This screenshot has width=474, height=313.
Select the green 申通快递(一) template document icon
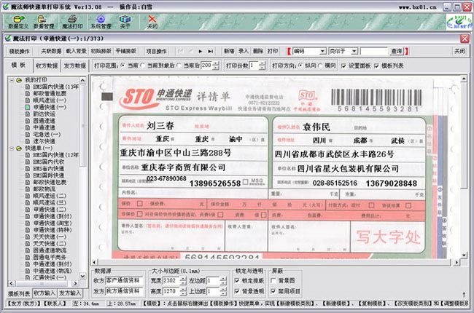coord(28,107)
